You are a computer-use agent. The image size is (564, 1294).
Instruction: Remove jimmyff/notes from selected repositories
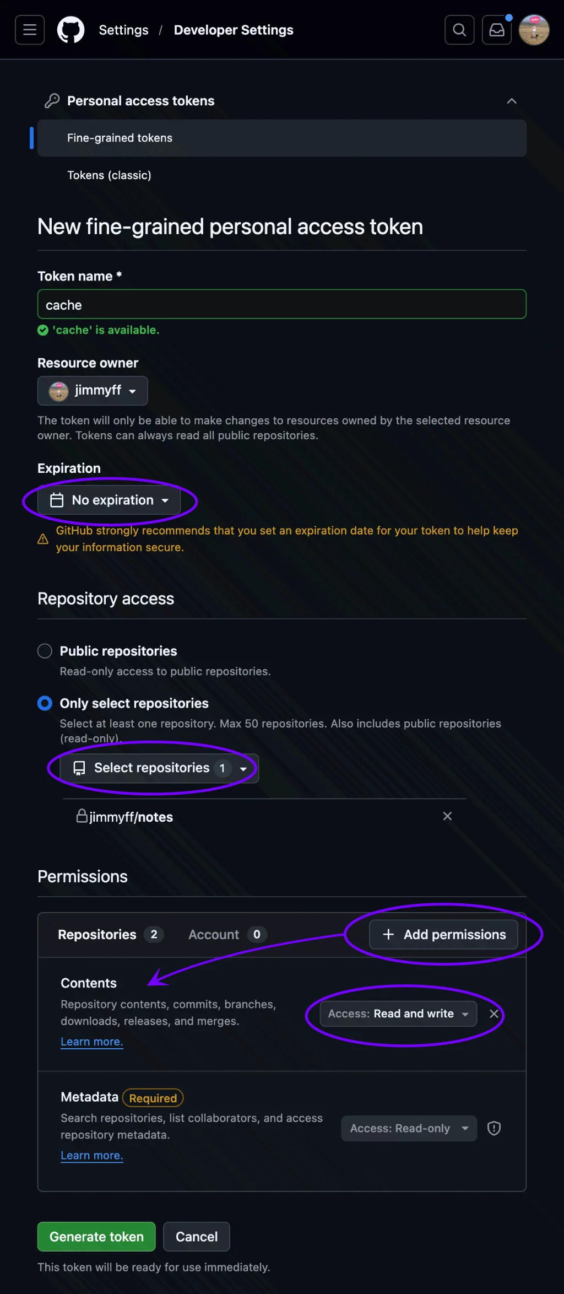pyautogui.click(x=447, y=816)
